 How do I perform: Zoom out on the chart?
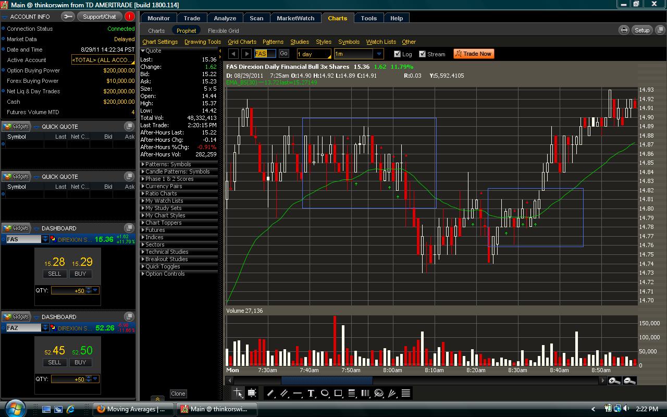pos(629,381)
